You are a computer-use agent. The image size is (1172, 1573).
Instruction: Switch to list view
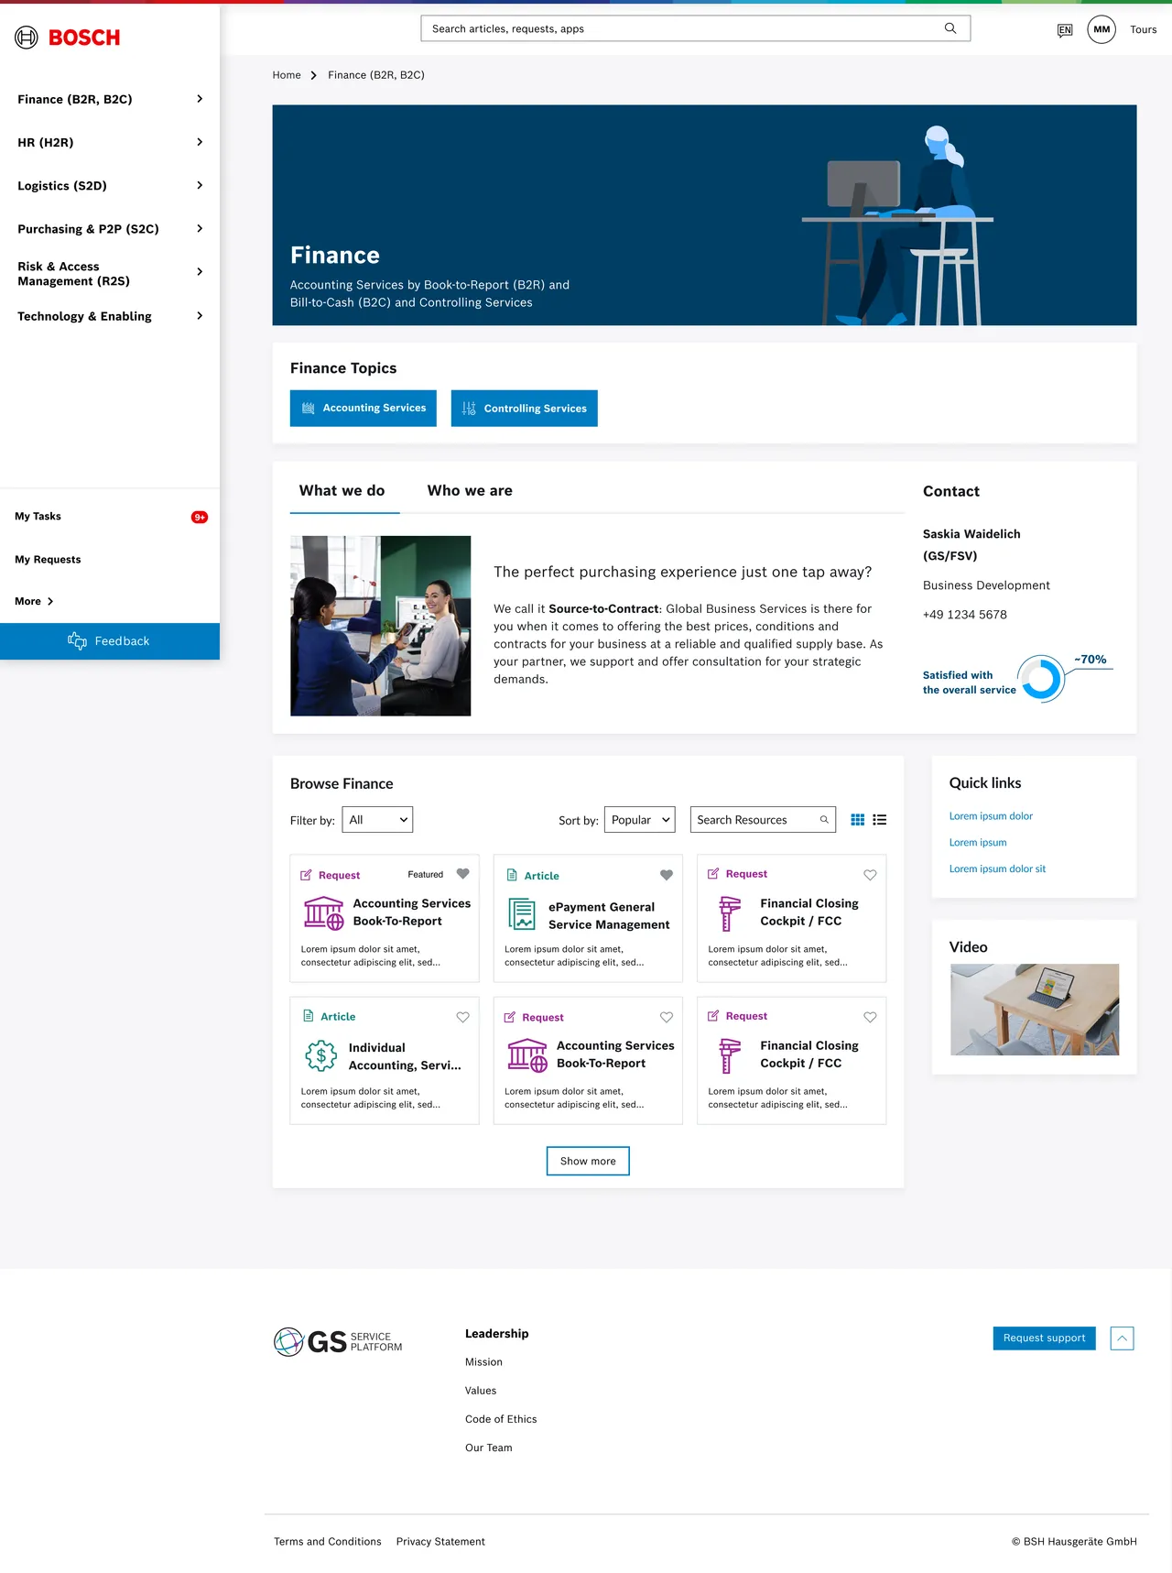click(880, 820)
